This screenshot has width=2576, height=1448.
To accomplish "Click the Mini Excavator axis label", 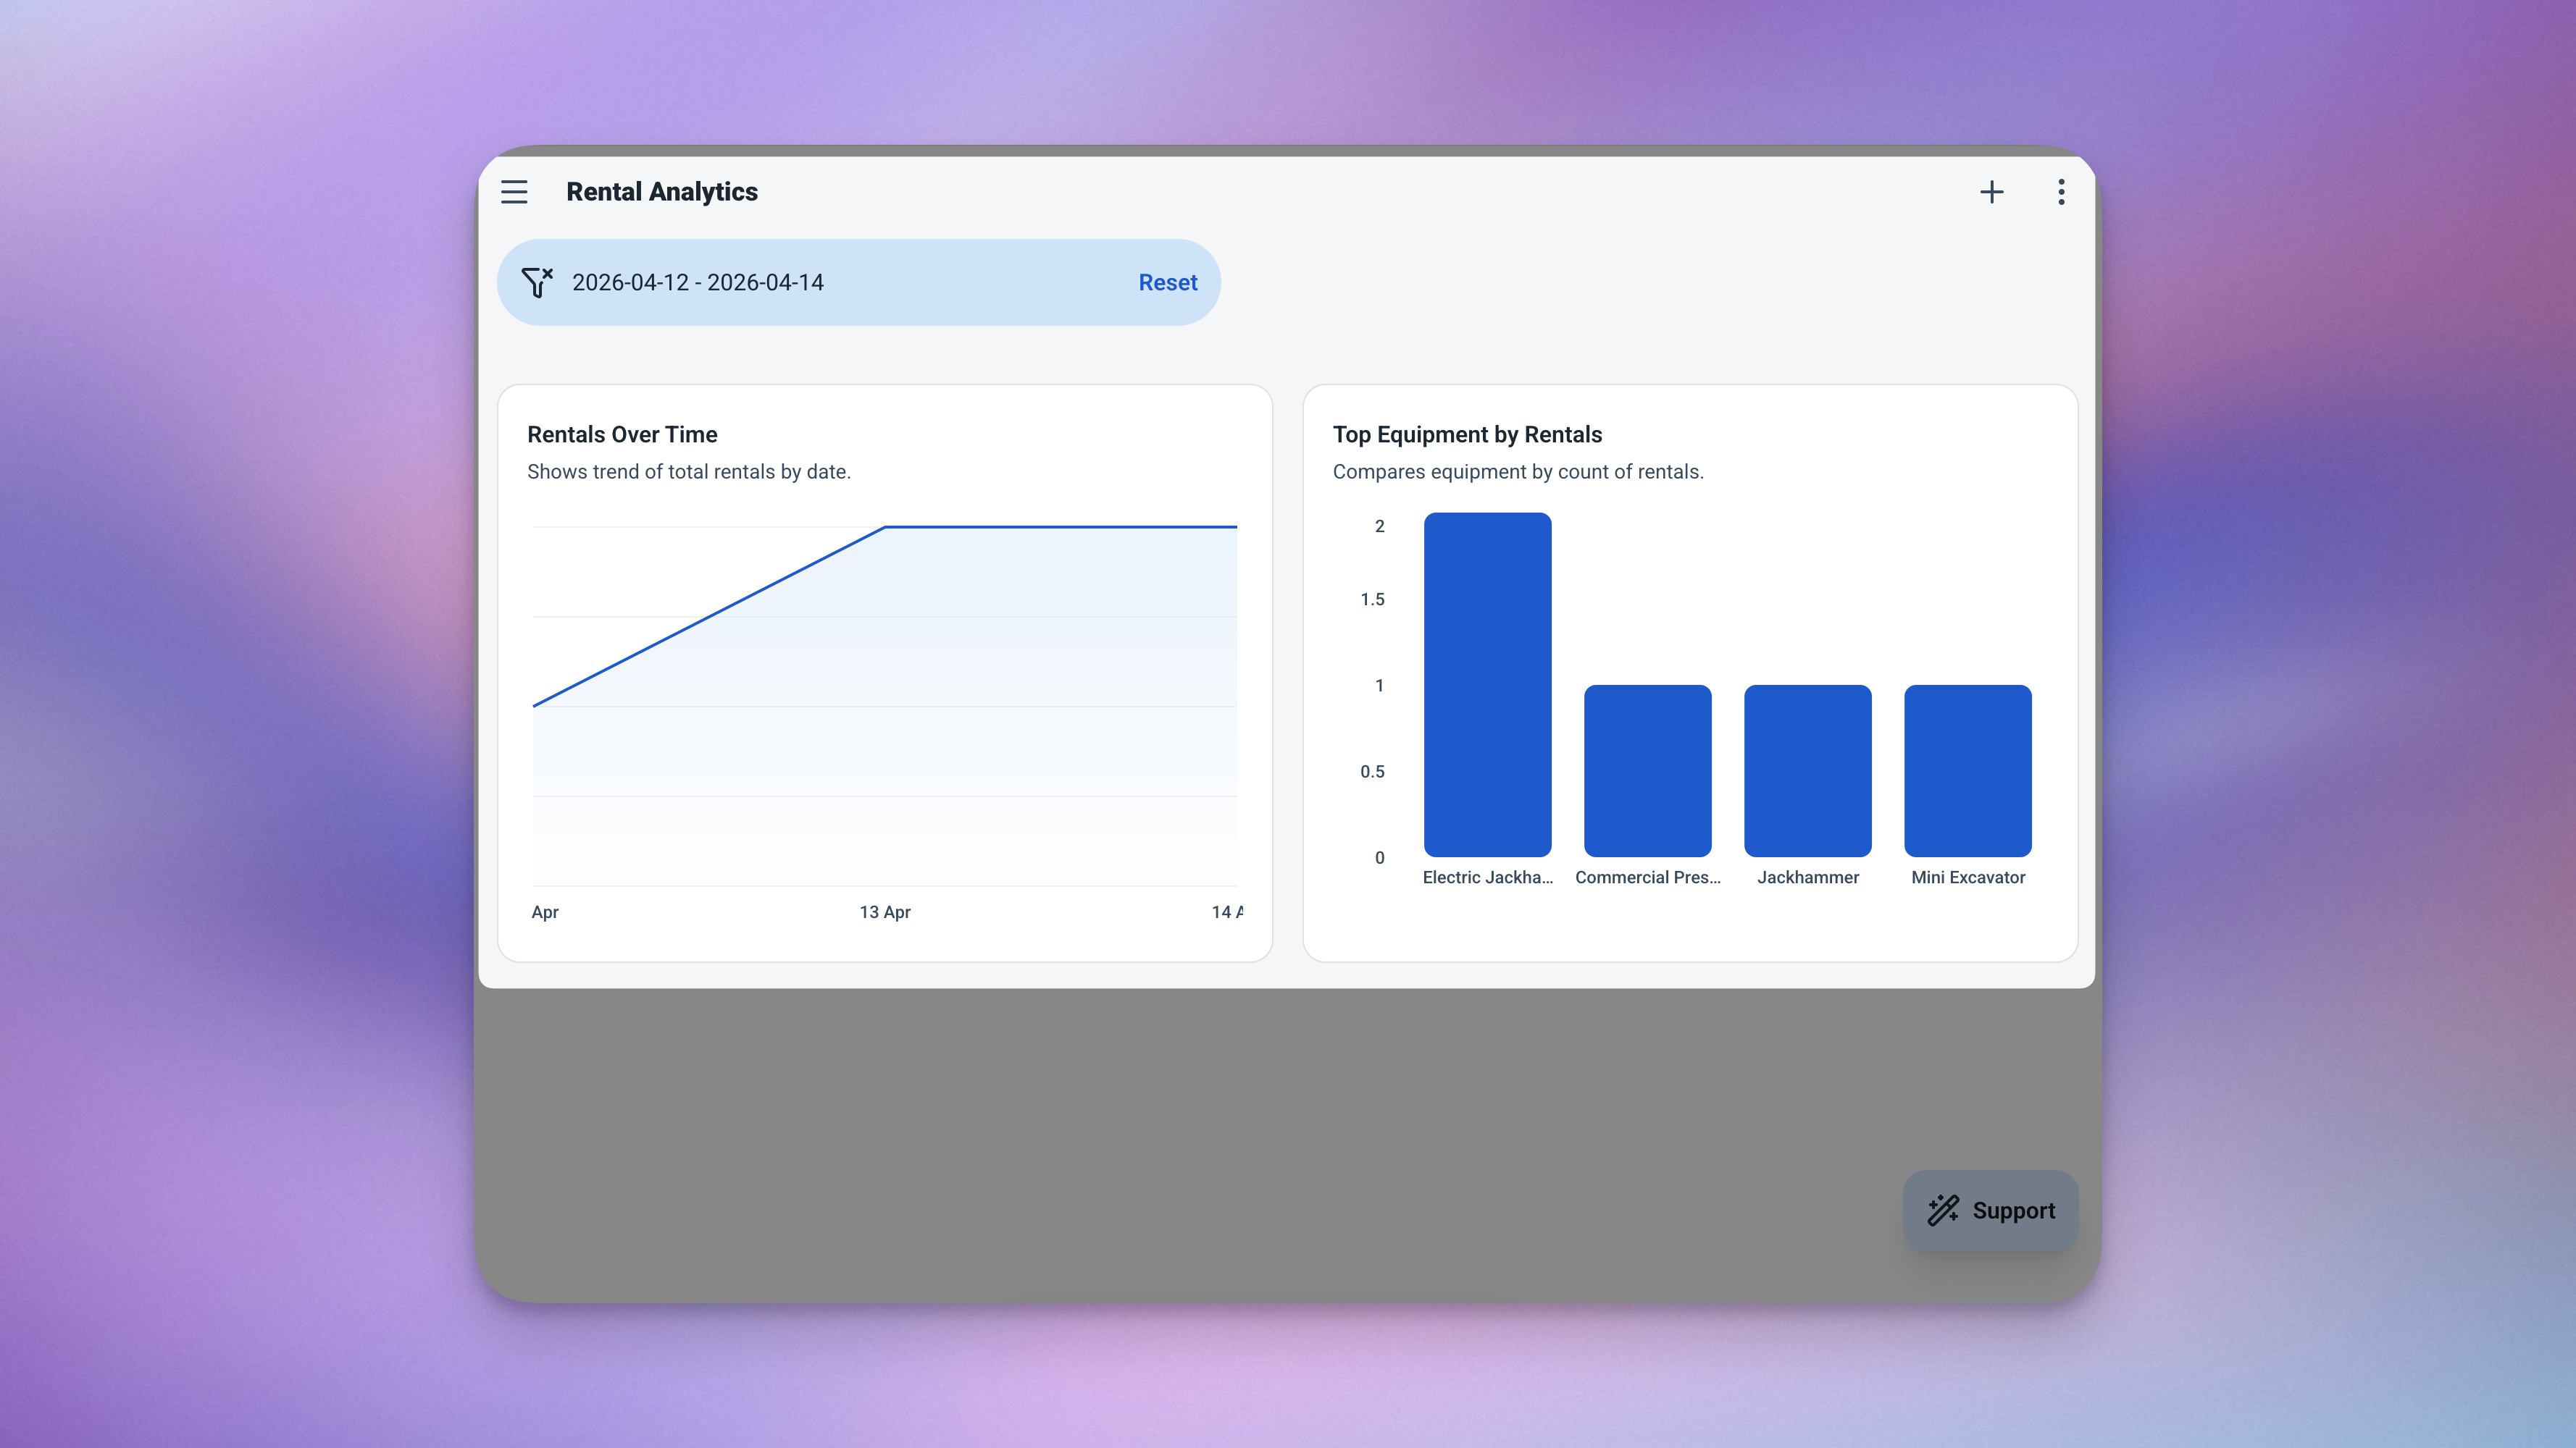I will (1967, 877).
